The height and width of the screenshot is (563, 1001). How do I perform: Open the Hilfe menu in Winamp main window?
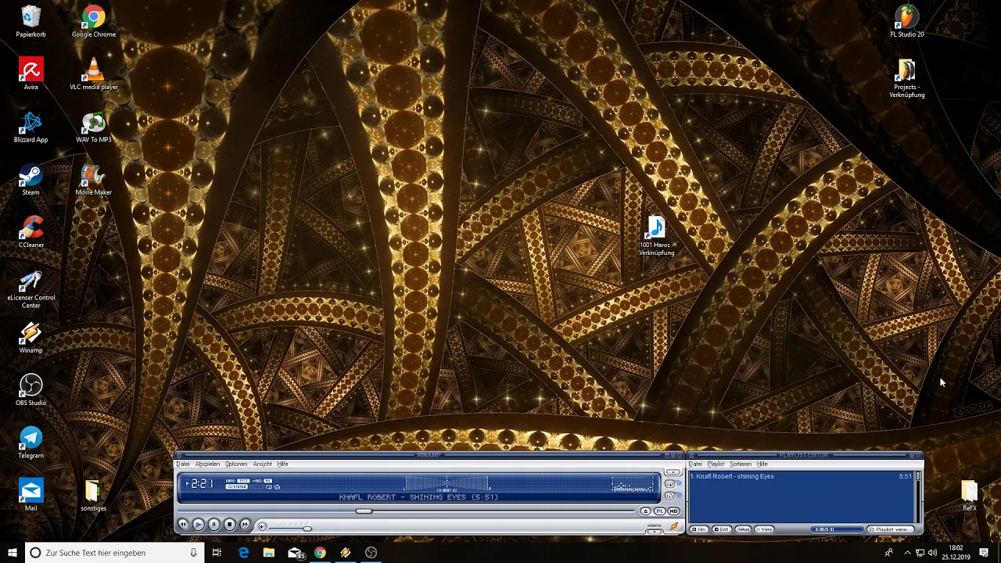pos(282,464)
